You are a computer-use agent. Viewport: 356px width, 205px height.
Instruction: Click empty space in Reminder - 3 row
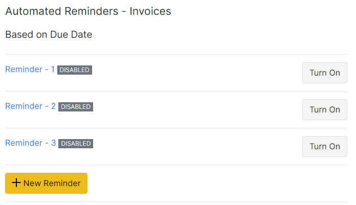pos(194,146)
